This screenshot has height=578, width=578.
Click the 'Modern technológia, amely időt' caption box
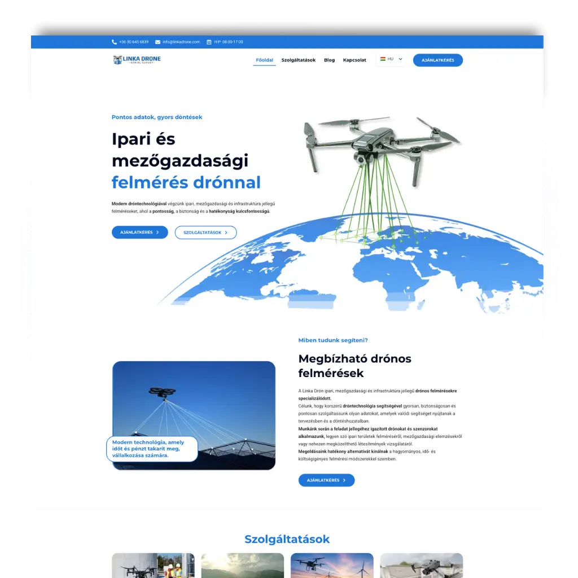(x=152, y=449)
